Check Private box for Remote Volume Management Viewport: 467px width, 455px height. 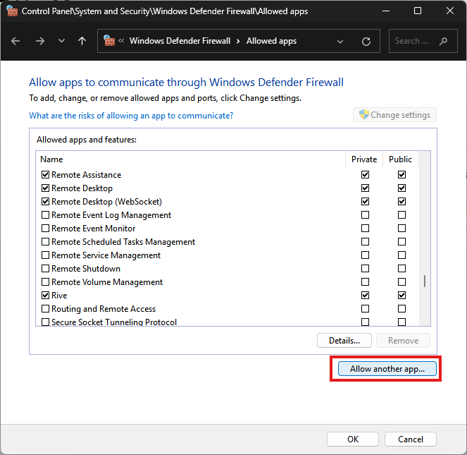coord(365,282)
